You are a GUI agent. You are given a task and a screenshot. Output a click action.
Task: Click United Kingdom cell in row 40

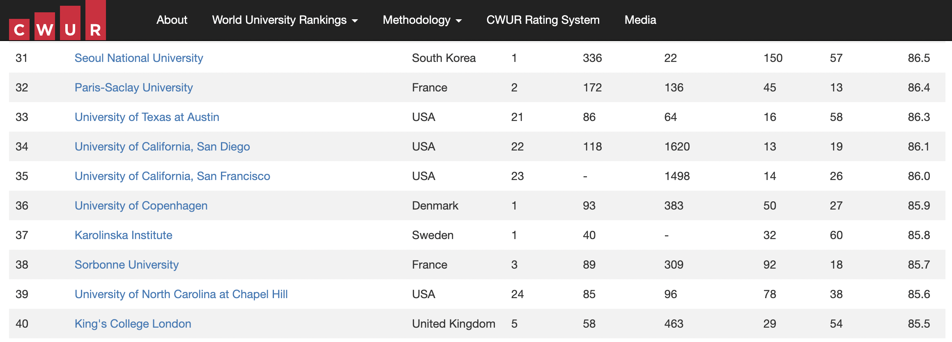pyautogui.click(x=453, y=324)
